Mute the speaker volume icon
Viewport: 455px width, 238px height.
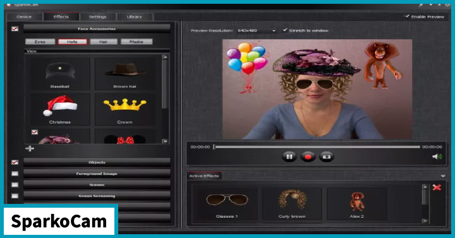437,157
